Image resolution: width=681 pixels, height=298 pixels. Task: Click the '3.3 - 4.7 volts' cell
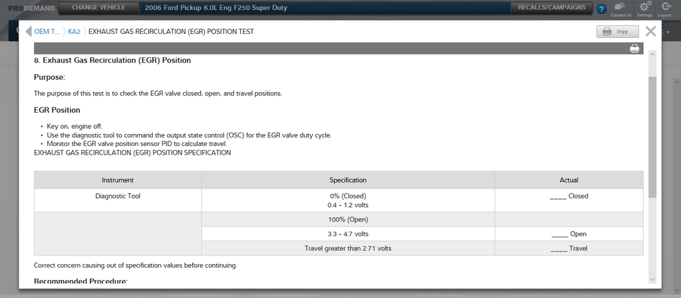pos(348,234)
